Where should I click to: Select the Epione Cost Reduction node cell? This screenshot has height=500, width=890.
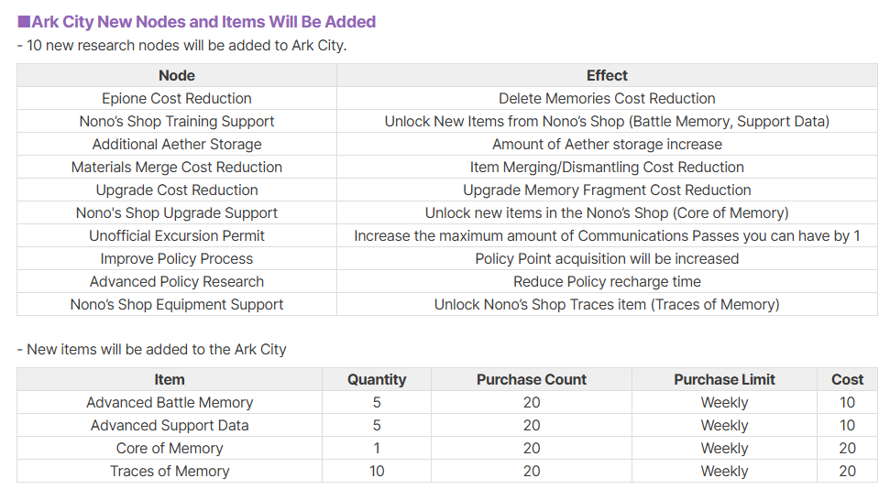click(x=177, y=98)
